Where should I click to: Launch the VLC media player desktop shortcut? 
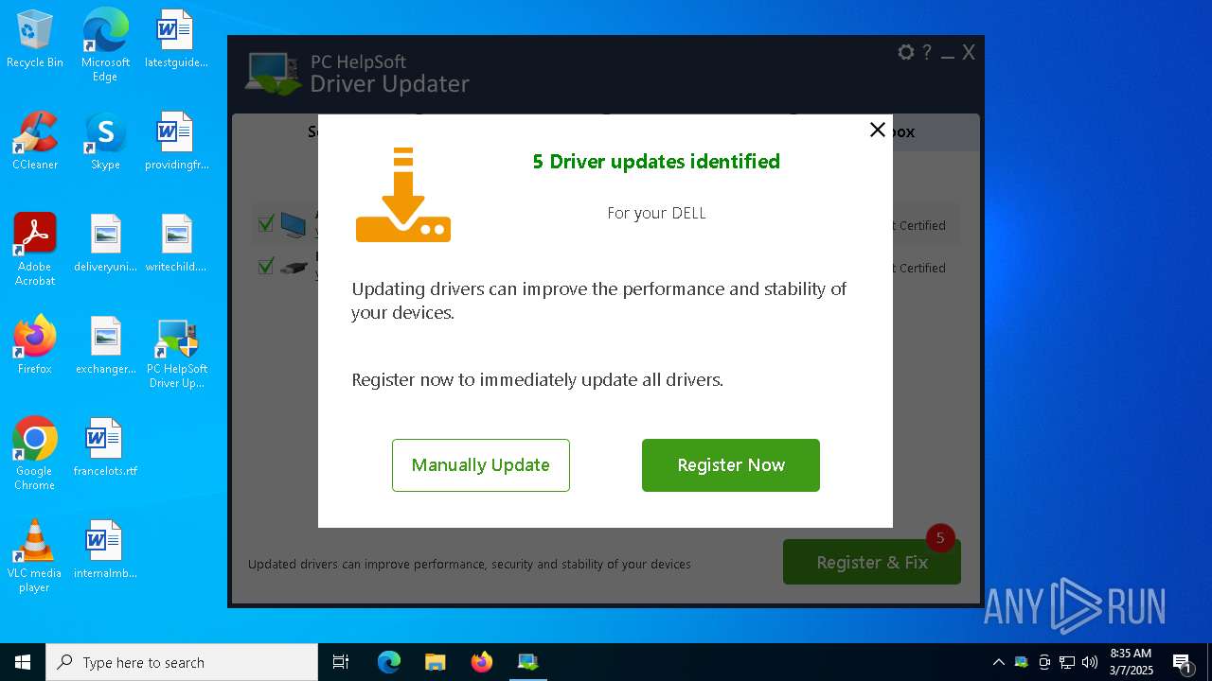point(35,556)
